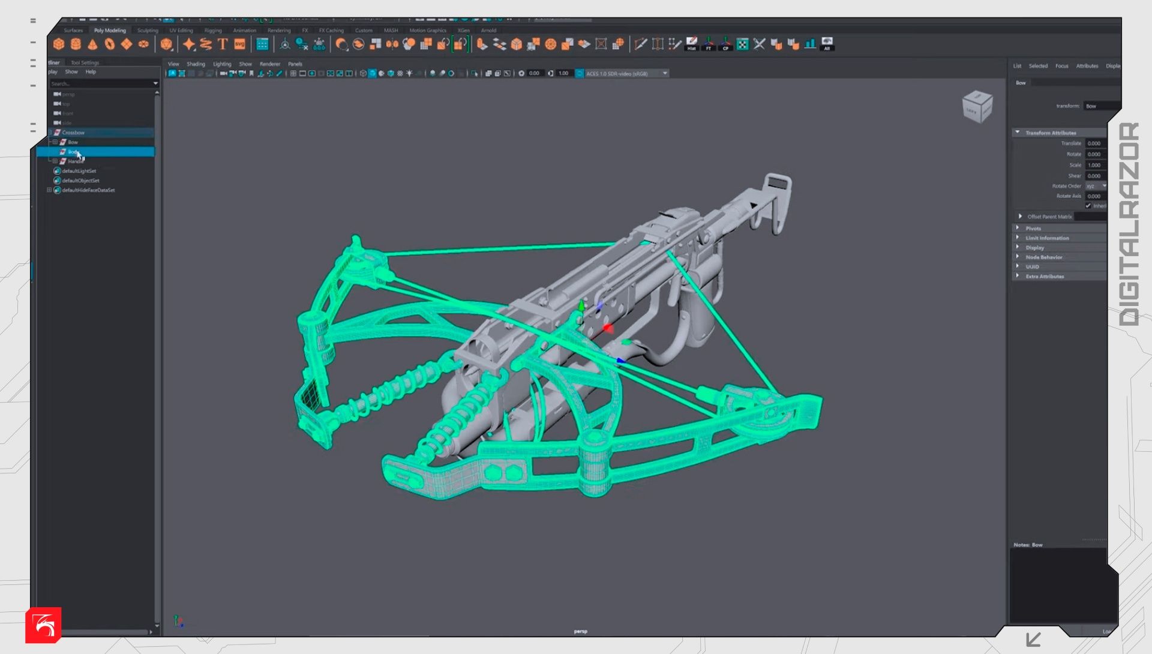Click the Center Pivot CP icon
Image resolution: width=1152 pixels, height=654 pixels.
click(x=725, y=44)
